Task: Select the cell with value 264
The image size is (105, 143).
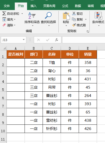Action: coord(88,96)
